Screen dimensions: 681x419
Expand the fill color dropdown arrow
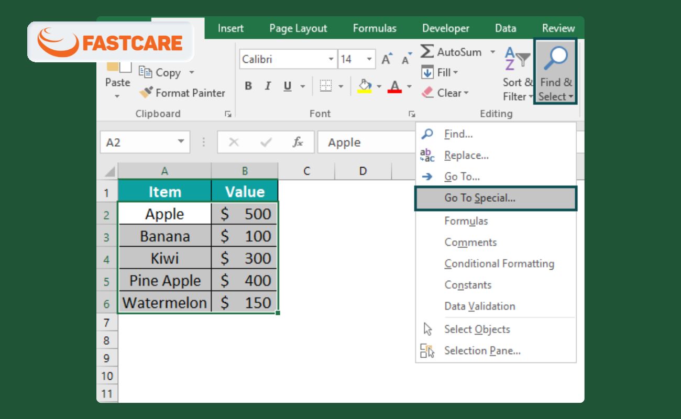379,86
